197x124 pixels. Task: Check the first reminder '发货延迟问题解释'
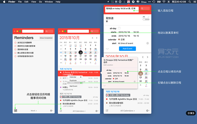[x=16, y=42]
